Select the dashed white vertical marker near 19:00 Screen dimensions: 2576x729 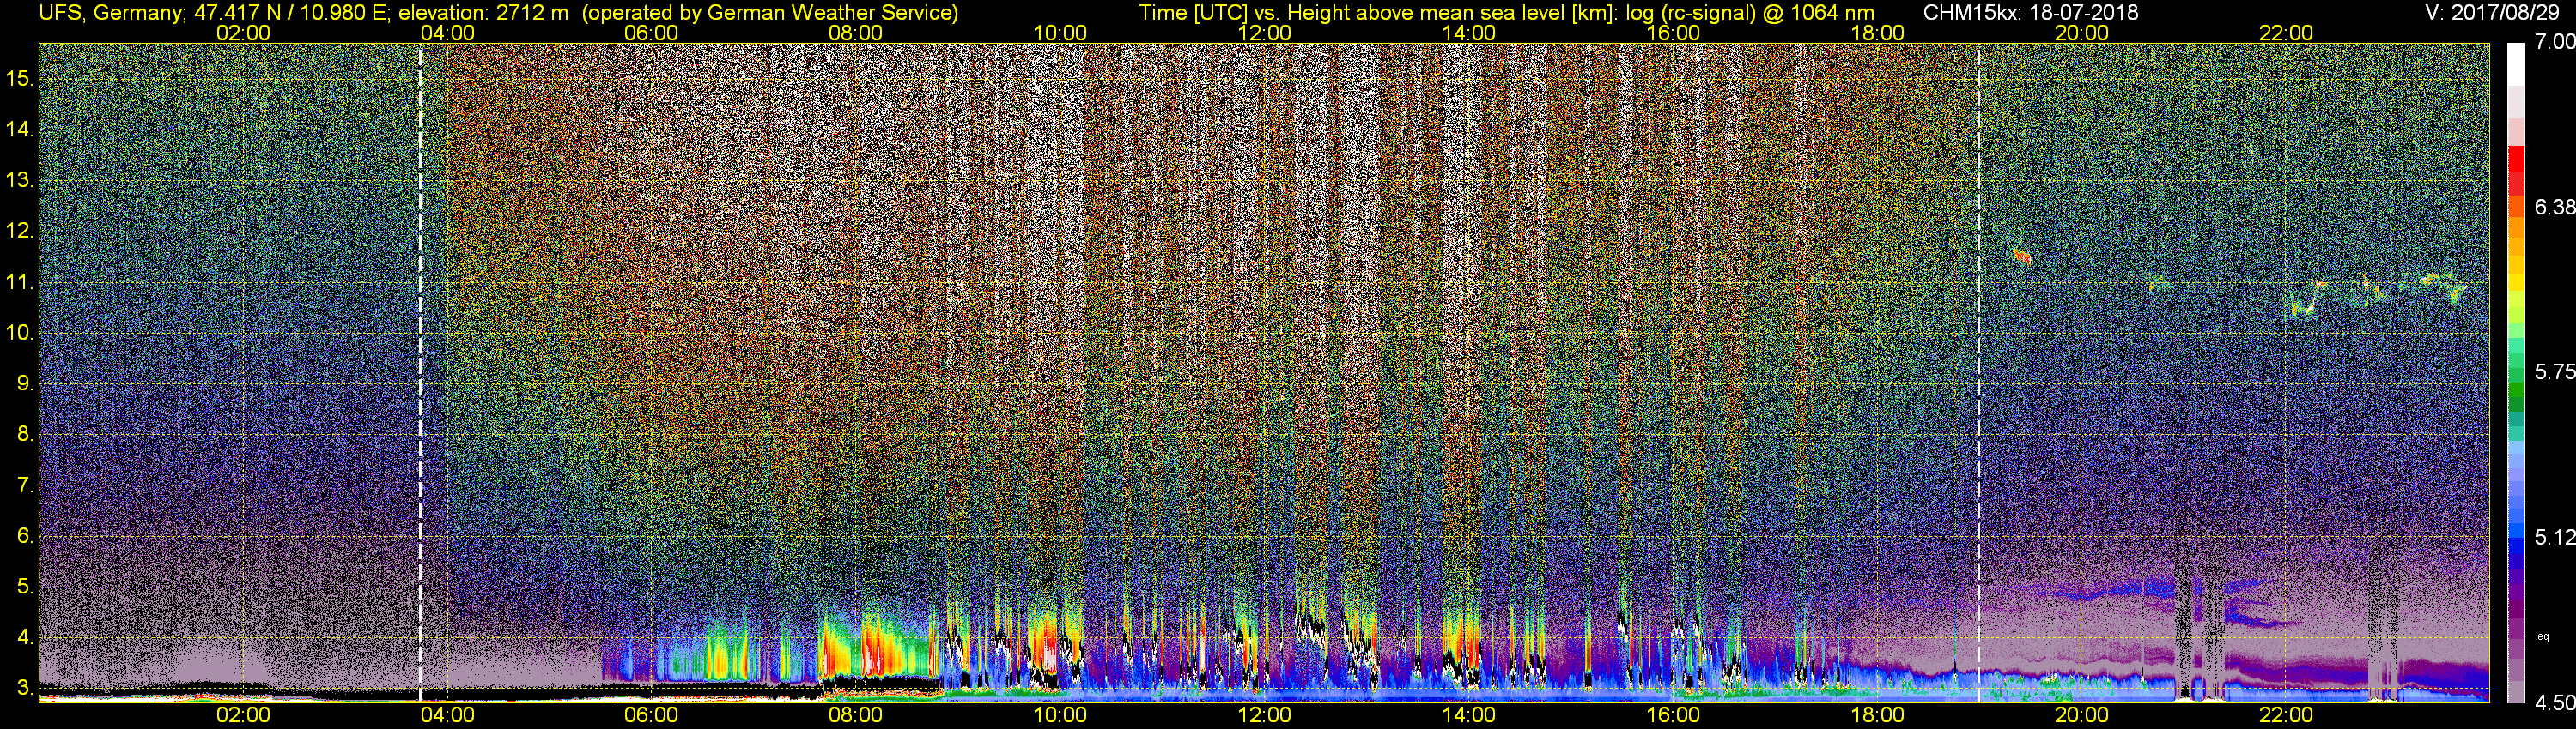[x=1979, y=372]
